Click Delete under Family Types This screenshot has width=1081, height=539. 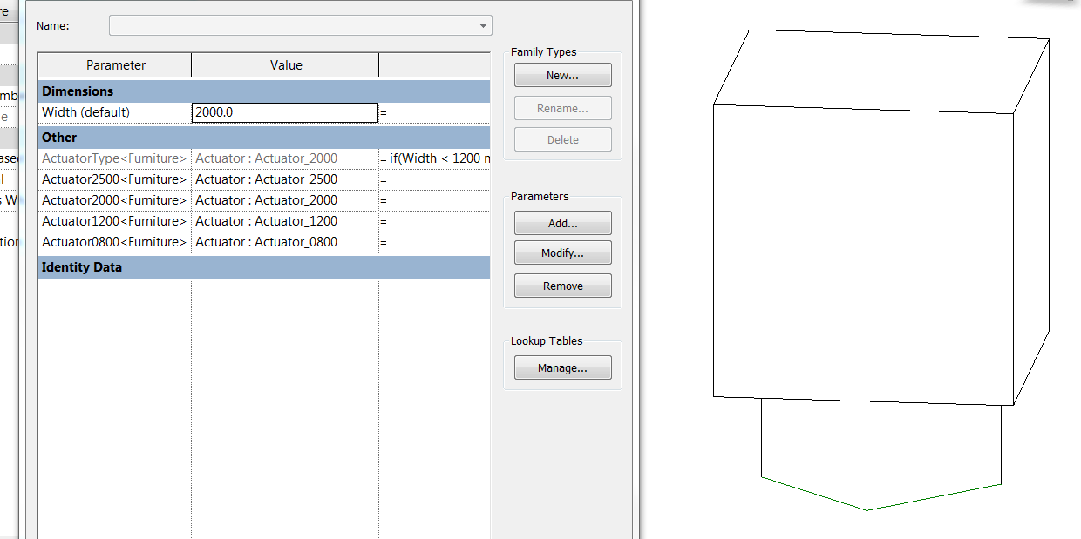562,138
